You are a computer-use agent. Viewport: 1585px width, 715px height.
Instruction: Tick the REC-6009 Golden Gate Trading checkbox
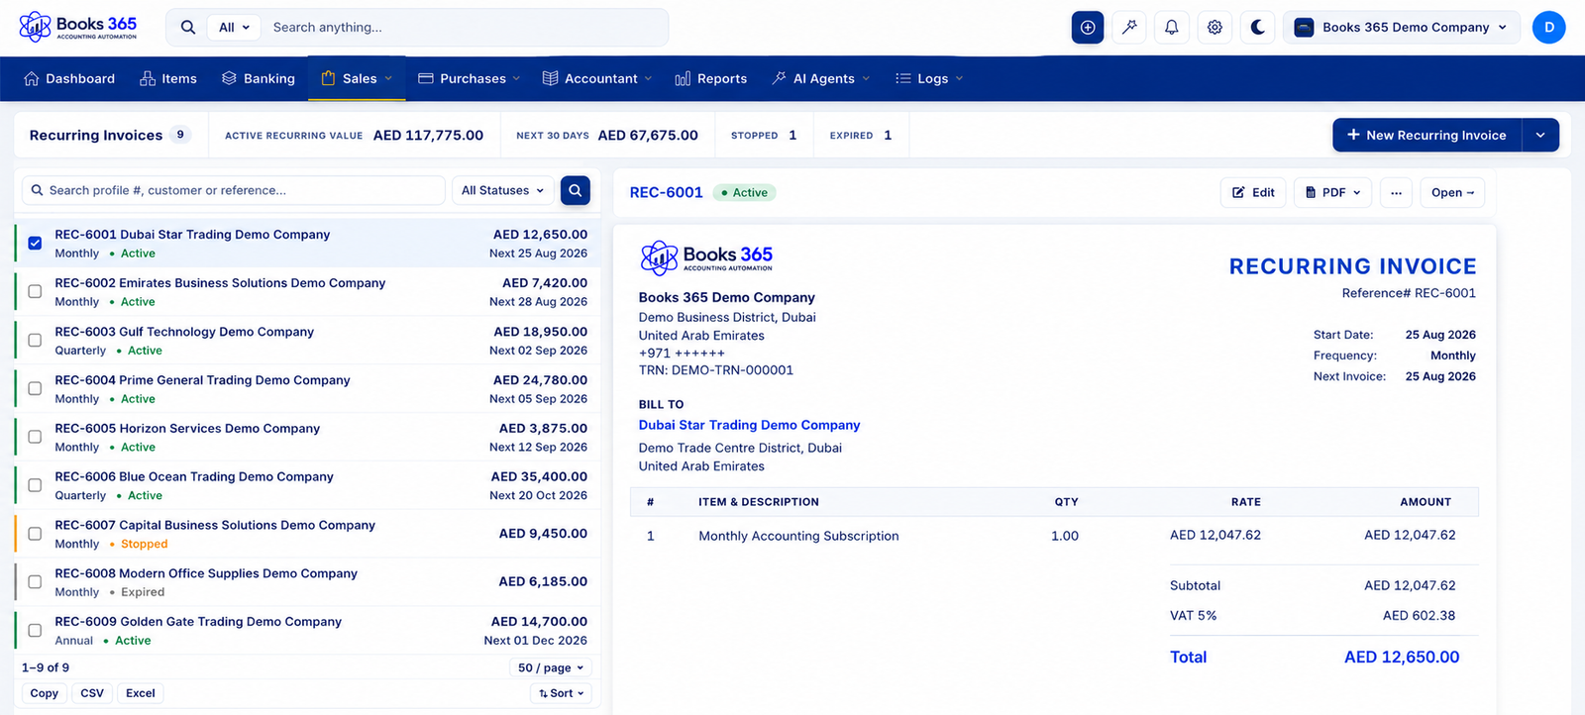(x=35, y=631)
